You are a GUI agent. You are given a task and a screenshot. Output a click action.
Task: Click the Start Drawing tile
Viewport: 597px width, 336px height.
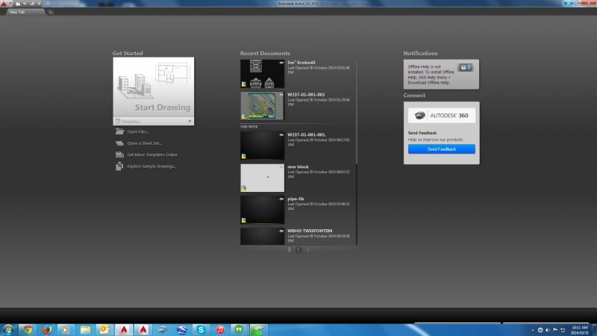154,87
